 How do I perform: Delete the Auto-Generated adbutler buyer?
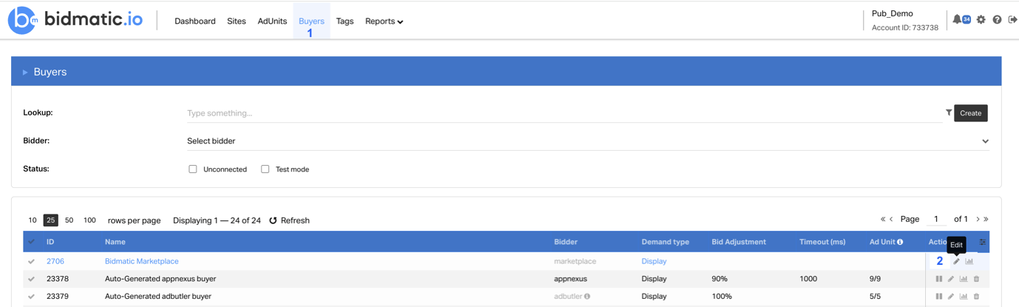tap(976, 296)
